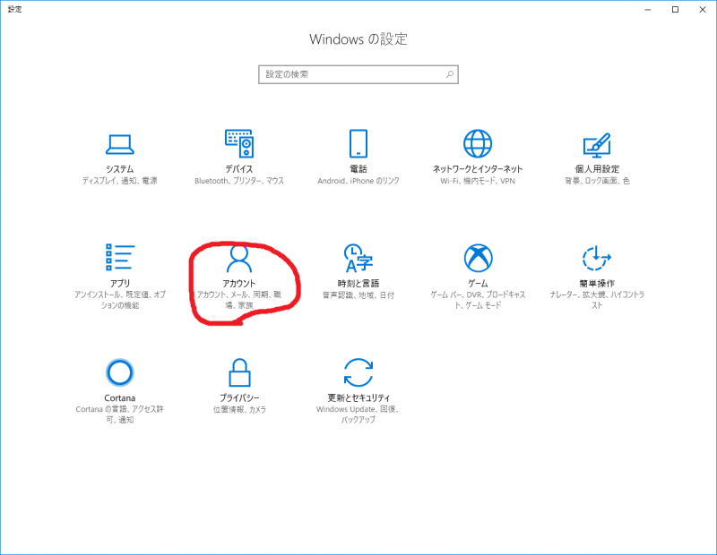Open the Cortana circle icon
The image size is (717, 555).
pos(119,371)
